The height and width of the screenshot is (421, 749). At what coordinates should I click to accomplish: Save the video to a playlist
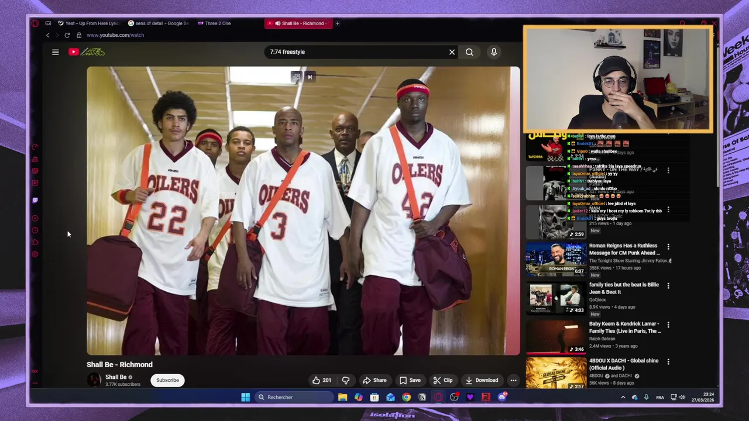pos(410,380)
